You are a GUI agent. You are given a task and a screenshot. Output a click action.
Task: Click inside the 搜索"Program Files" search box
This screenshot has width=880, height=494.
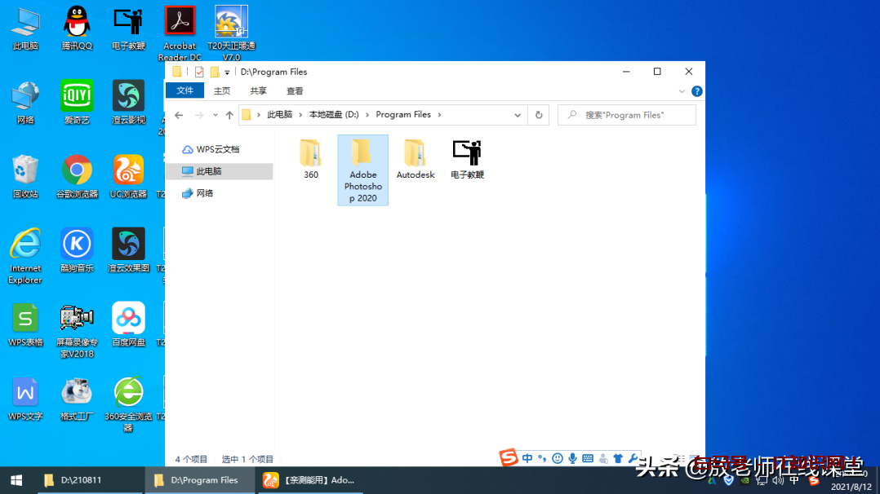(x=626, y=114)
